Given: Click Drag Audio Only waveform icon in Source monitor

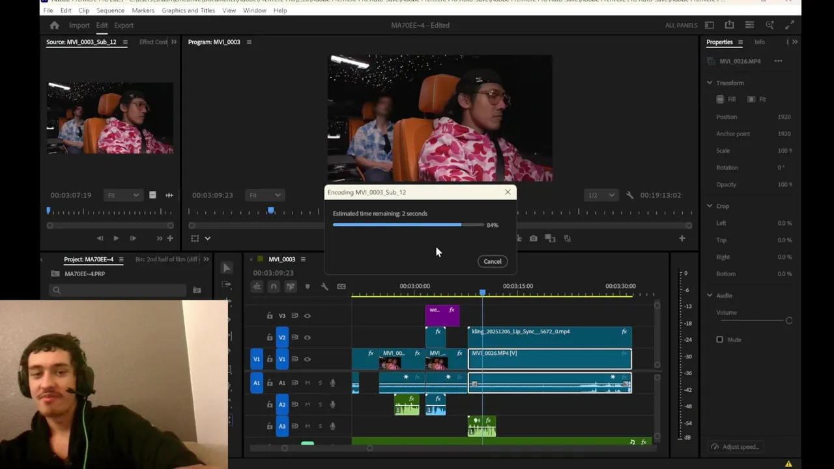Looking at the screenshot, I should (169, 195).
